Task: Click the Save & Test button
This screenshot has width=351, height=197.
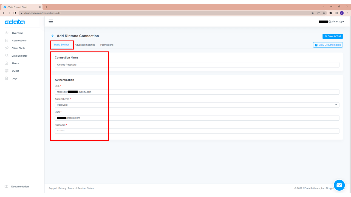Action: [x=333, y=36]
